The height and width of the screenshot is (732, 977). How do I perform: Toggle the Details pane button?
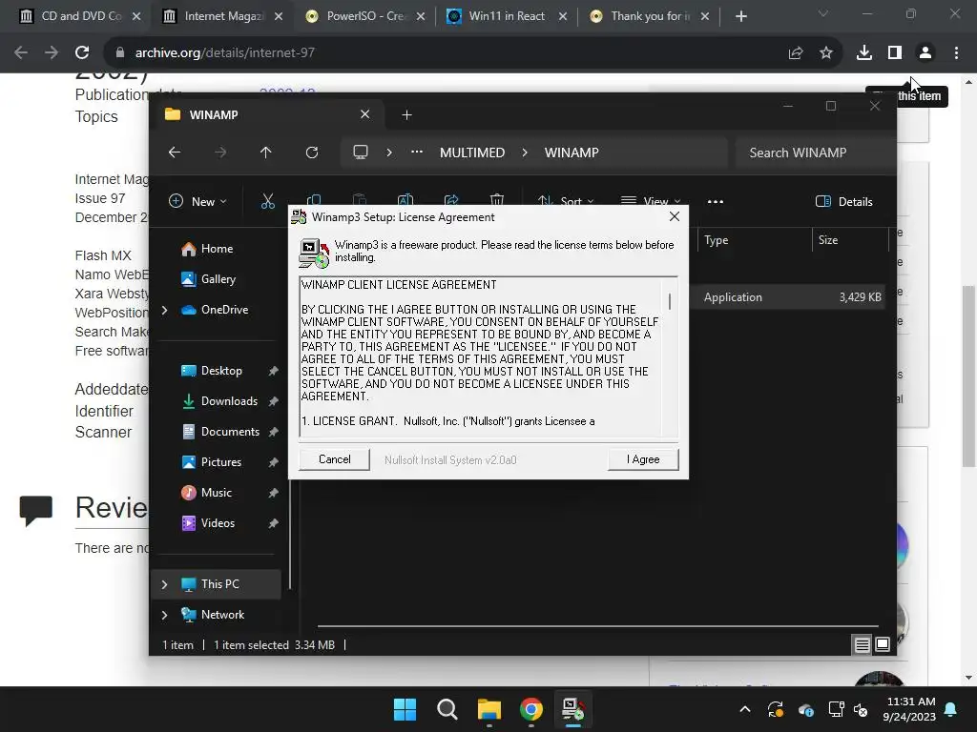tap(843, 202)
